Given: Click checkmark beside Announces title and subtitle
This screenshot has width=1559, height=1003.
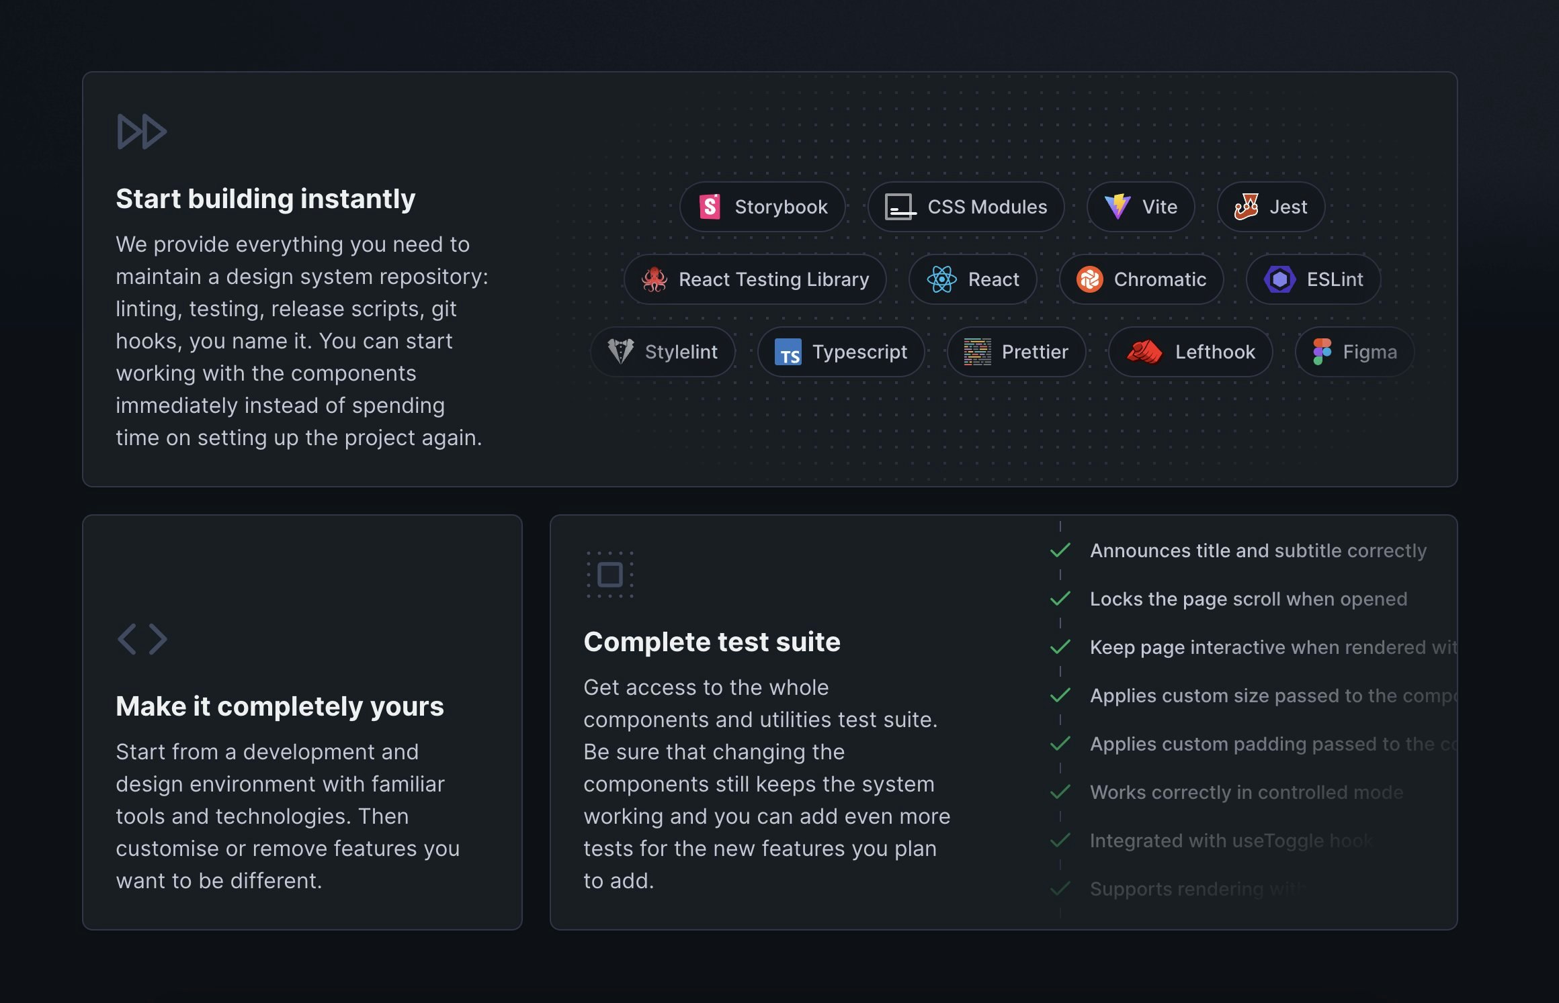Looking at the screenshot, I should click(x=1060, y=551).
